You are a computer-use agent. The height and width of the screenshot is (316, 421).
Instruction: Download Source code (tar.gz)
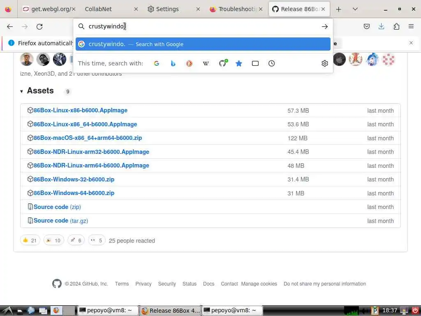pyautogui.click(x=61, y=221)
